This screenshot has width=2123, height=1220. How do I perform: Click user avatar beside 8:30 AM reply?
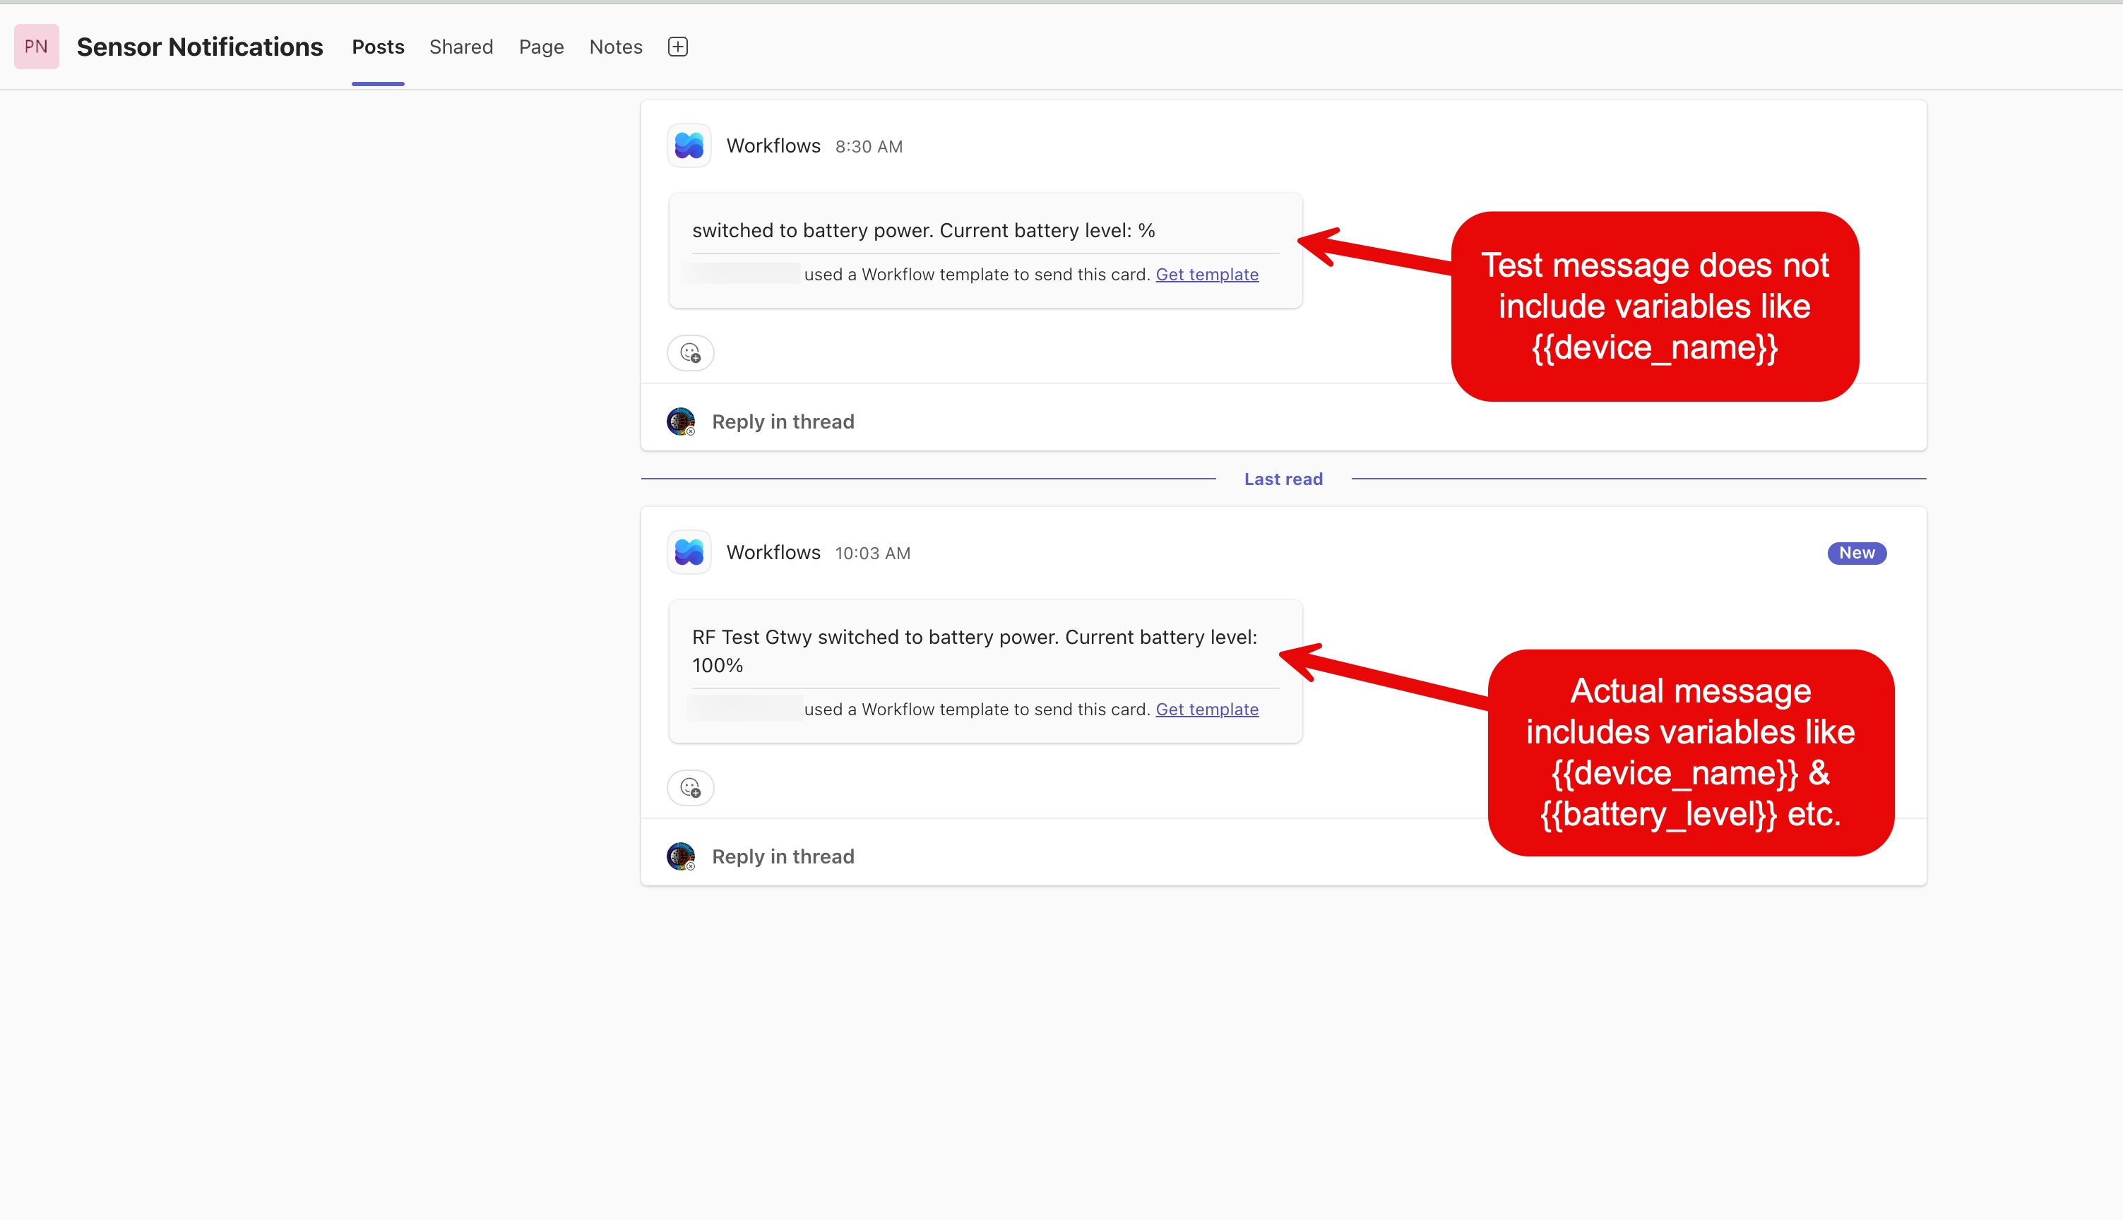tap(681, 421)
